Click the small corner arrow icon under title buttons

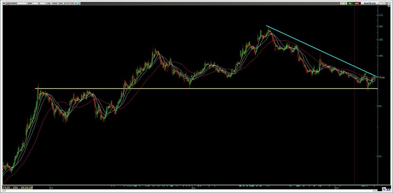389,6
